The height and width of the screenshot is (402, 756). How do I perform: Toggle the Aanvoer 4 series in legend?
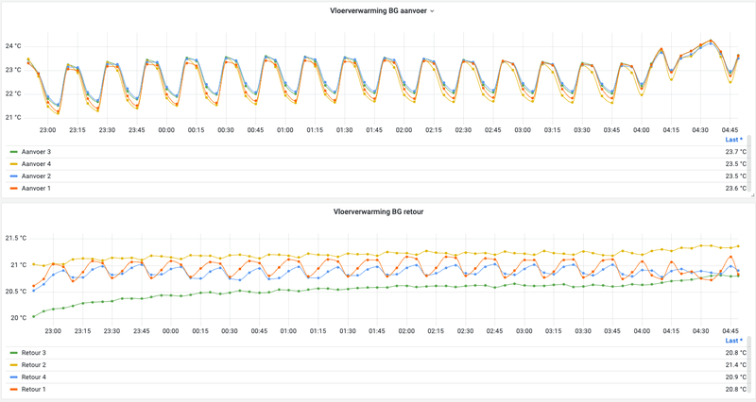36,163
